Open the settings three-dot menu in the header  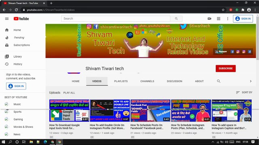coord(227,19)
